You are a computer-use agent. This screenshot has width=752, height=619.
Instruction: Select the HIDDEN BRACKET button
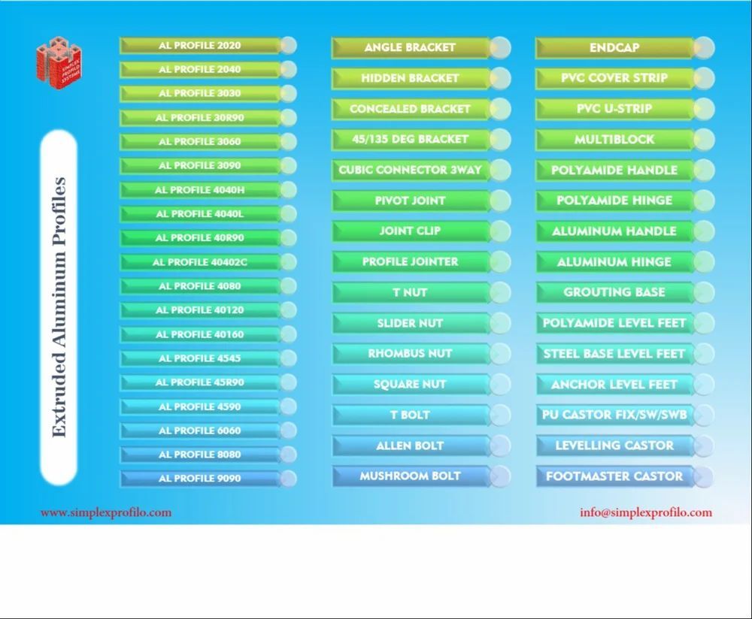410,78
